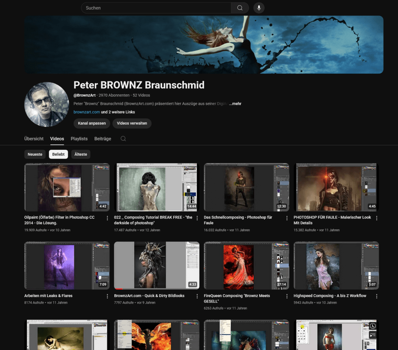Click the search magnifier button
Screen dimensions: 398x350
click(240, 8)
